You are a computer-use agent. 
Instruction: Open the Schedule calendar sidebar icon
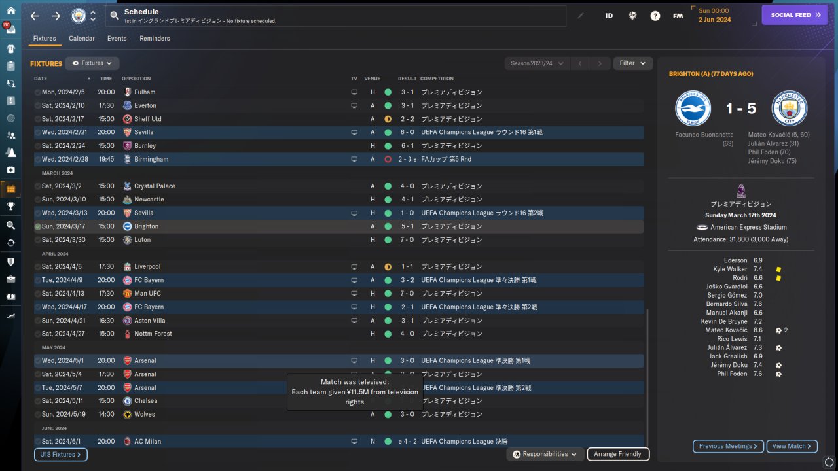tap(10, 189)
